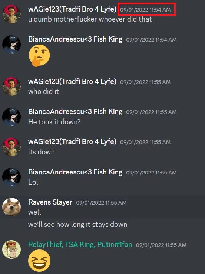Click the message 'we'll see how long it stays down'
Viewport: 205px width, 274px height.
point(77,224)
